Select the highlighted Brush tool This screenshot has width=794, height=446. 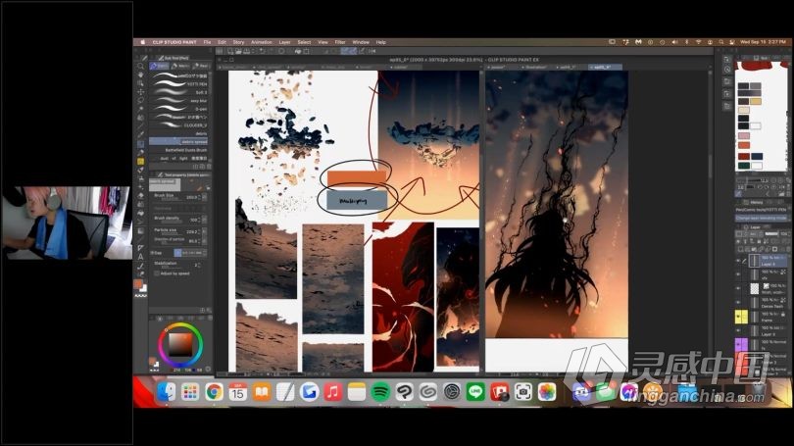[141, 144]
